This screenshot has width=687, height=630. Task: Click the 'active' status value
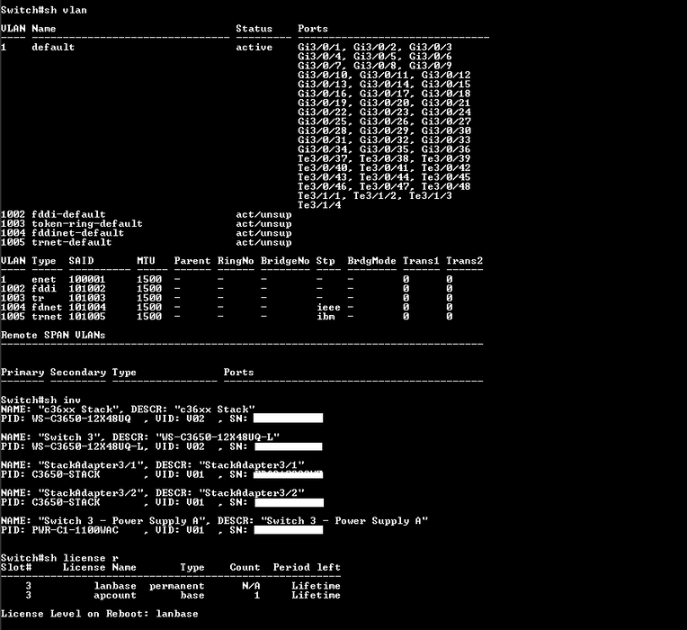254,47
